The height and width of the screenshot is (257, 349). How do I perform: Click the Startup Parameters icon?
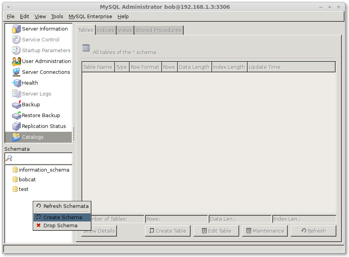[x=16, y=50]
